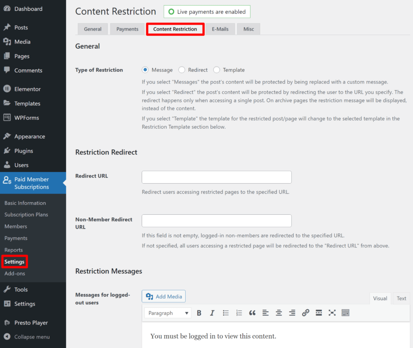
Task: Open Basic Information submenu item
Action: pyautogui.click(x=25, y=203)
